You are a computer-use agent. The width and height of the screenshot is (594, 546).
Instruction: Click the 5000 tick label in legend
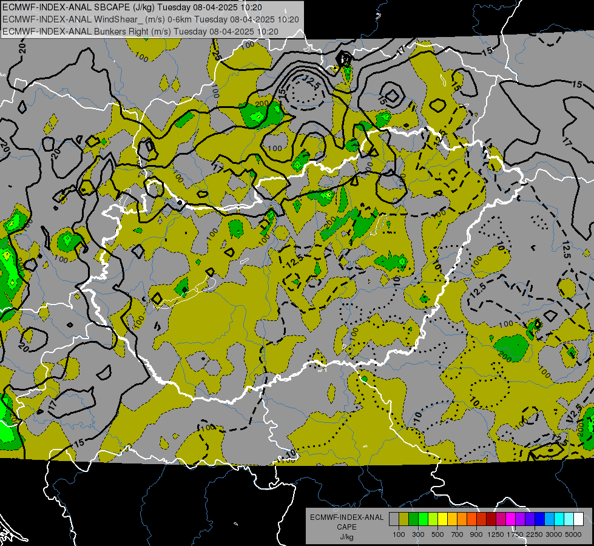point(573,534)
